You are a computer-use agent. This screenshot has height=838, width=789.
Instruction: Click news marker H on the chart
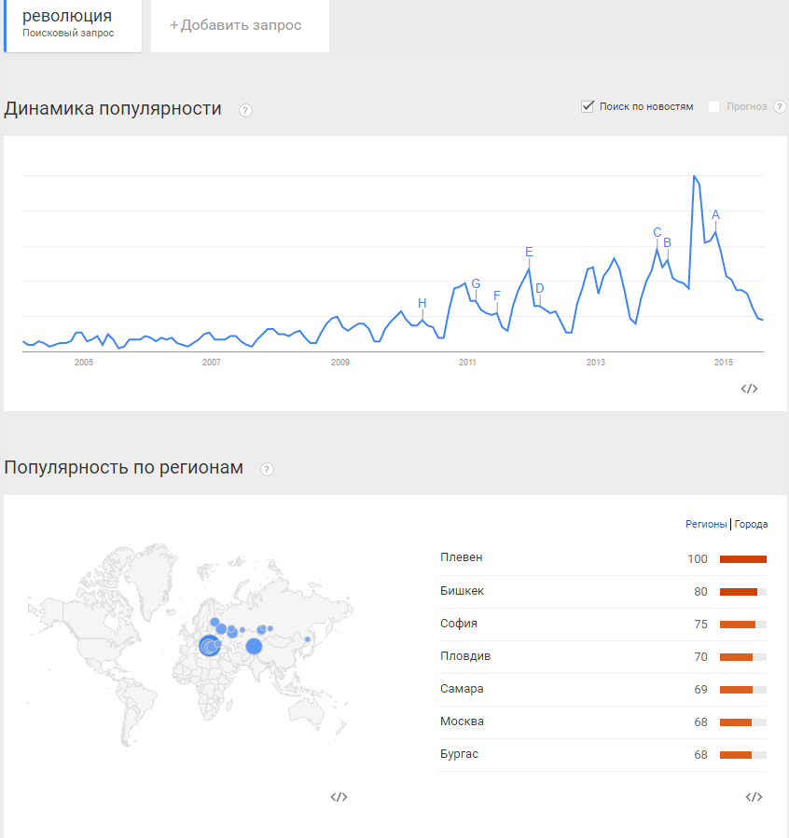coord(422,303)
